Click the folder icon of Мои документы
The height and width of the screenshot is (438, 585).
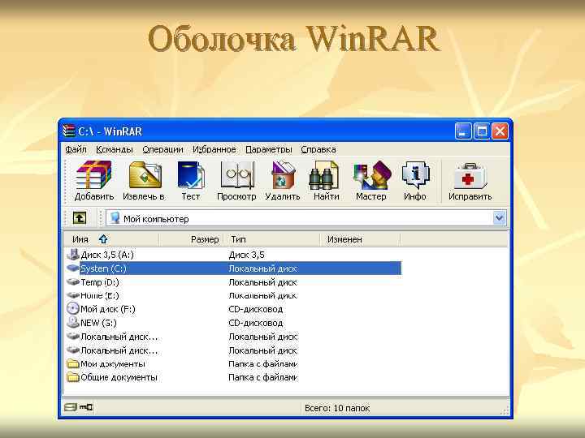point(73,363)
